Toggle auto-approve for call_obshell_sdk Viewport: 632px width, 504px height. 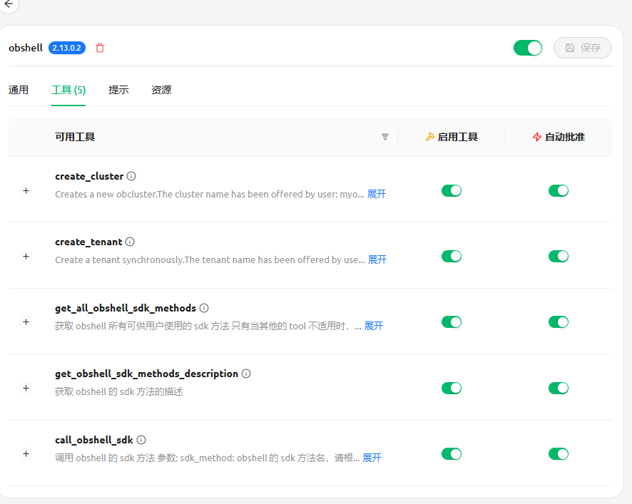pyautogui.click(x=559, y=454)
